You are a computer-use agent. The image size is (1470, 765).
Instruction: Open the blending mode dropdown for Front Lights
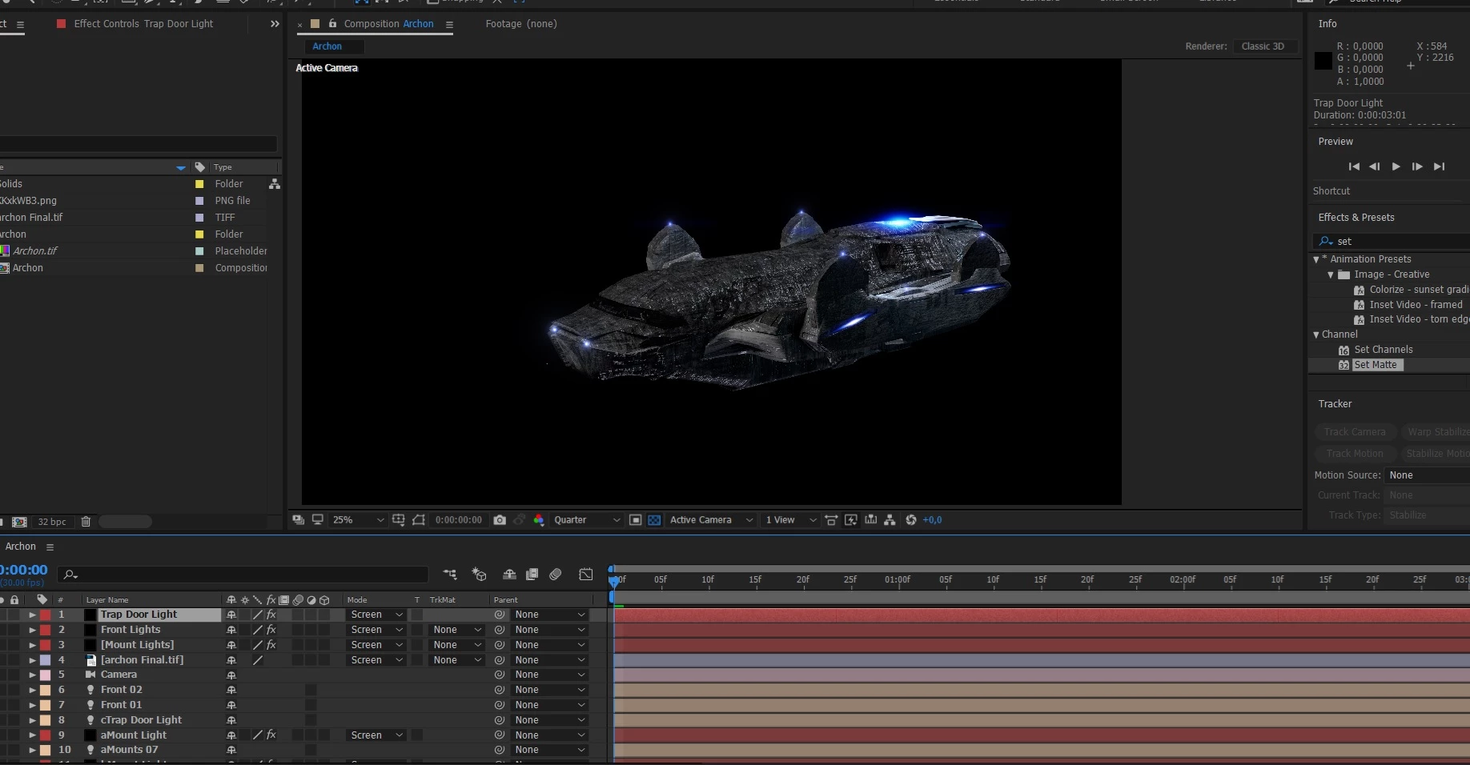pyautogui.click(x=376, y=630)
